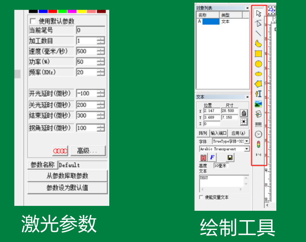Click the 名称 column header
306x242 pixels.
(x=208, y=15)
